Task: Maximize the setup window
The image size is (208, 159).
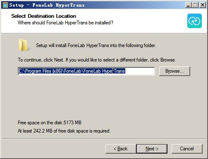Action: pyautogui.click(x=195, y=5)
